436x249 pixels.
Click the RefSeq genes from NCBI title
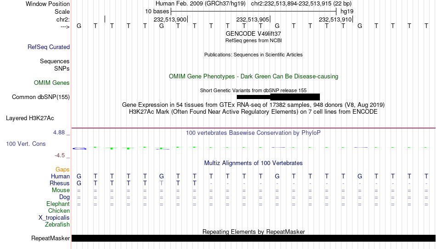[x=253, y=40]
